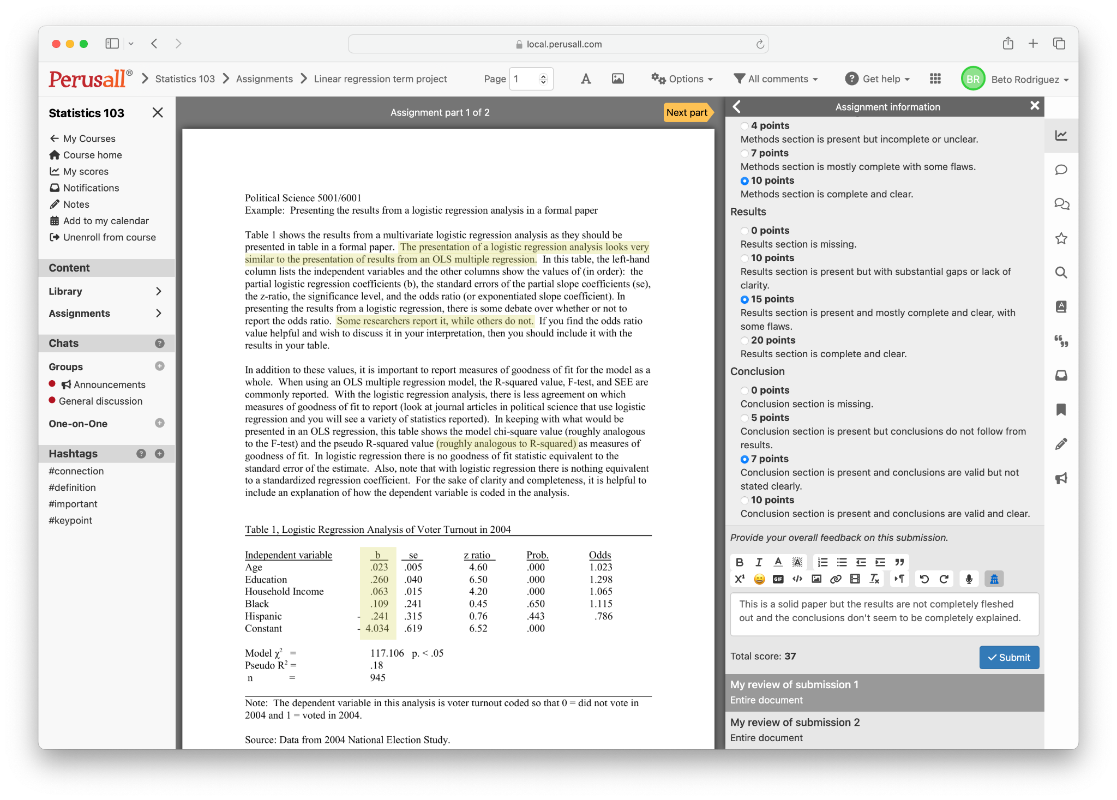1117x800 pixels.
Task: Open the text color picker in editor
Action: [778, 562]
